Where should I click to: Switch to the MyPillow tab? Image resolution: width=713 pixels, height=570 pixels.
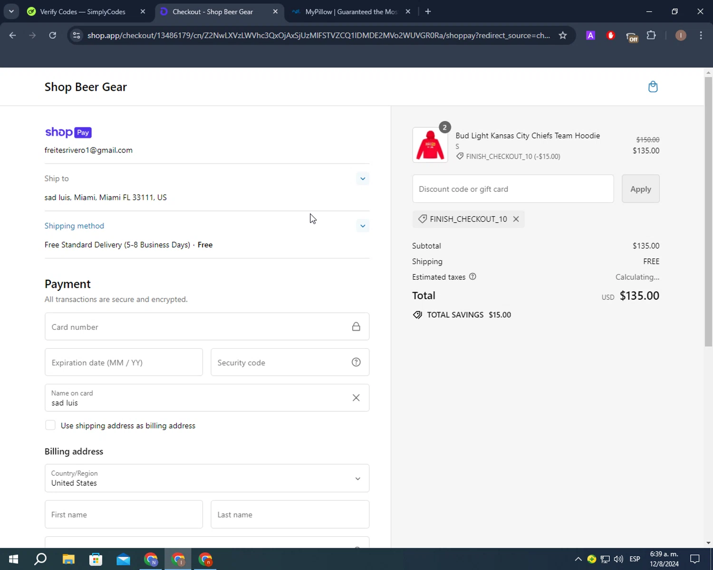[x=351, y=11]
